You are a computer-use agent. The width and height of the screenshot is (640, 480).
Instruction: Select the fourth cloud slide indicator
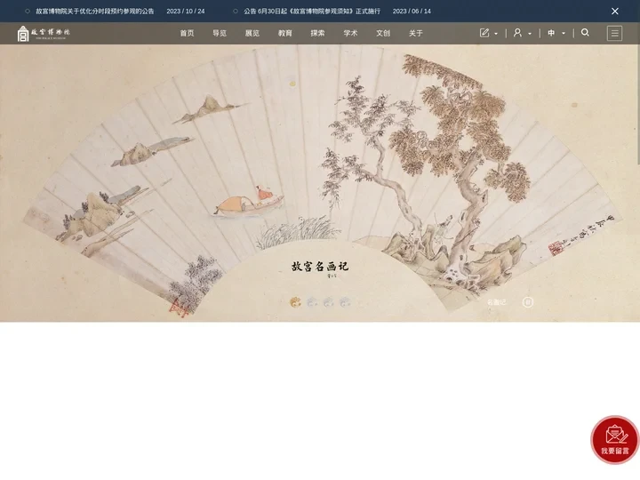pos(345,302)
